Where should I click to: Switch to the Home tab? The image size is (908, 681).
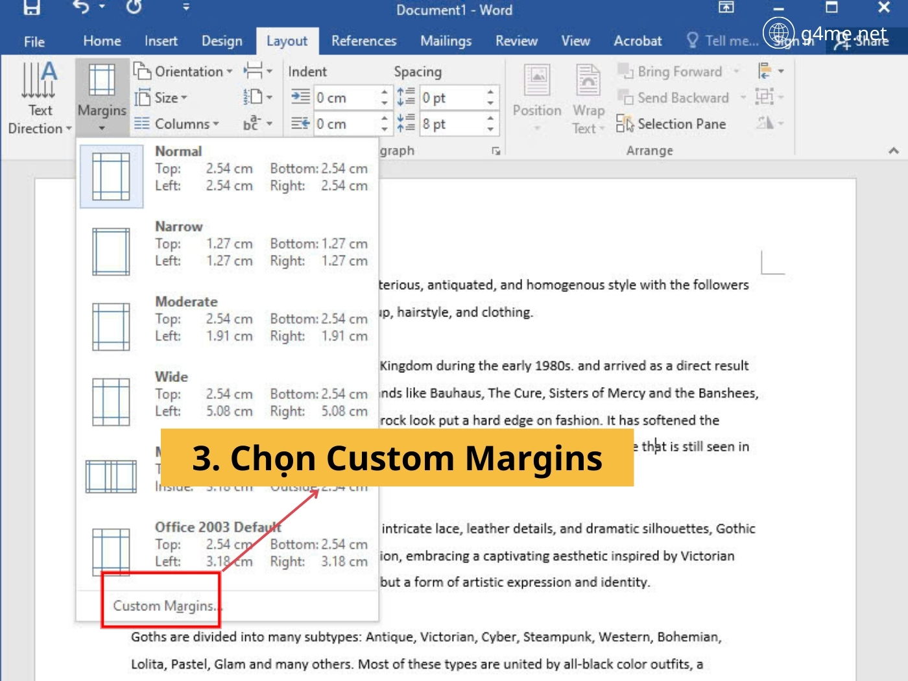click(x=102, y=41)
